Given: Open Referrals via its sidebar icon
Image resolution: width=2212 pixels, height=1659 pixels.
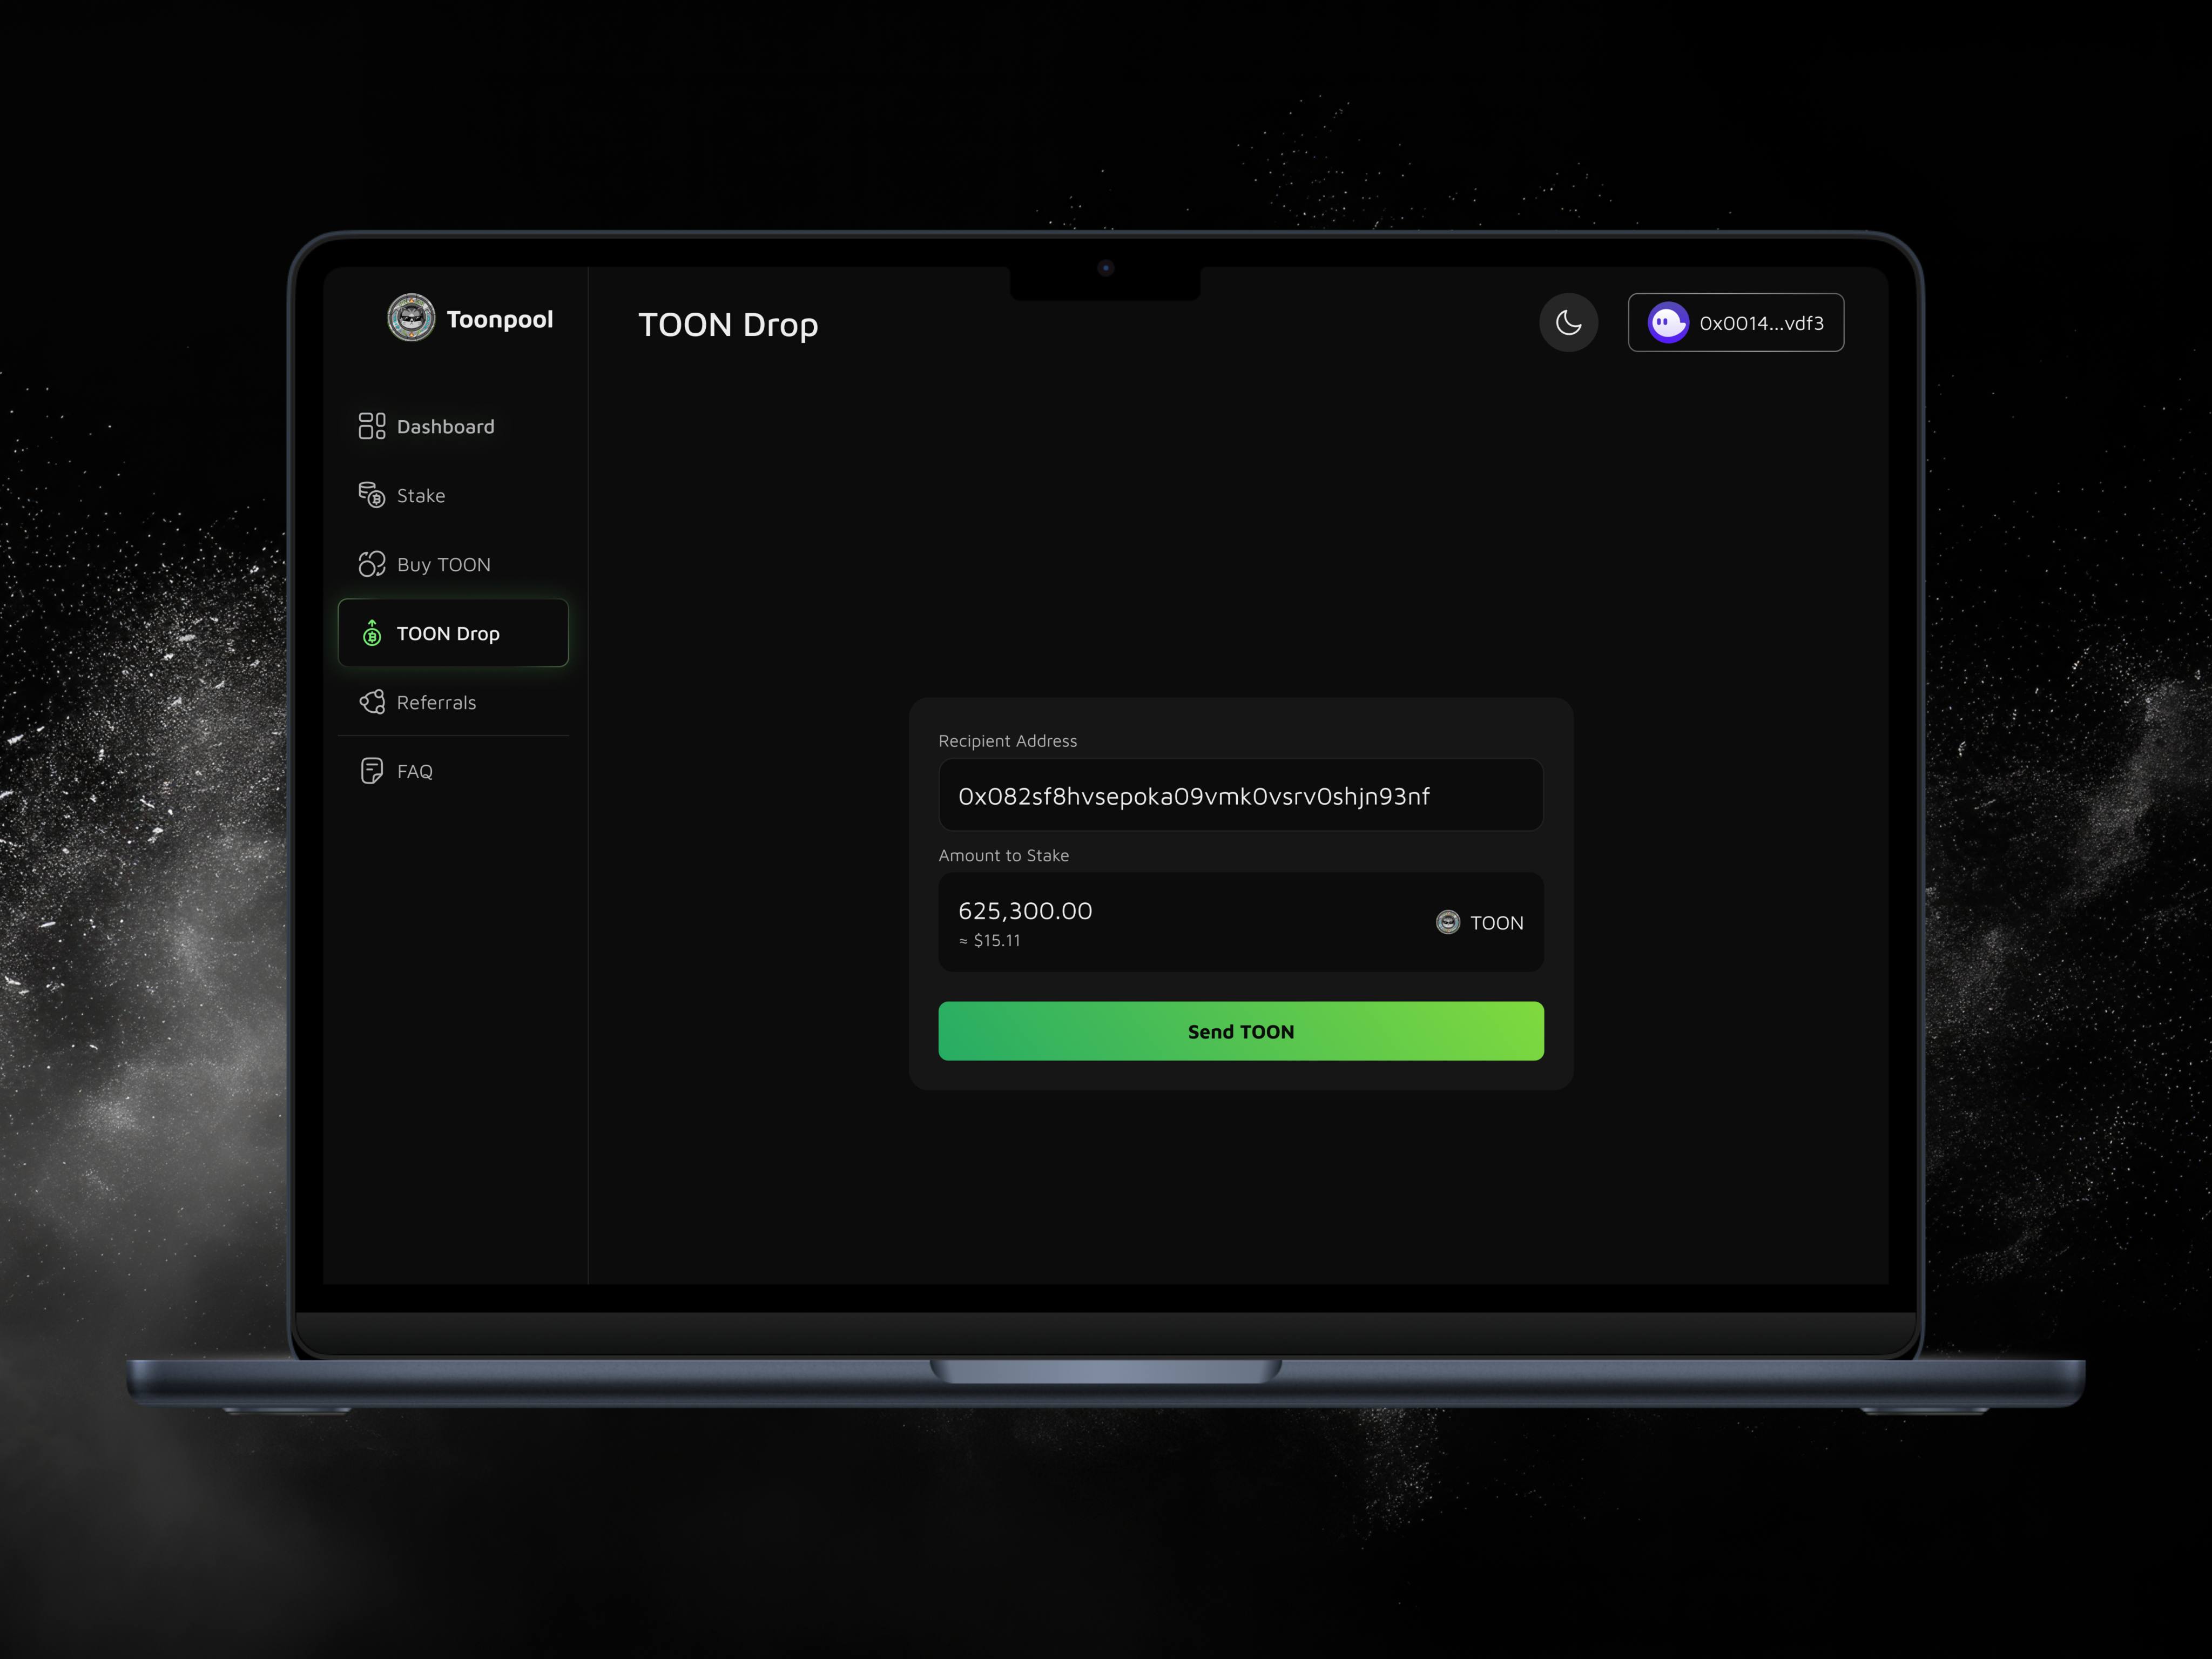Looking at the screenshot, I should pyautogui.click(x=371, y=702).
